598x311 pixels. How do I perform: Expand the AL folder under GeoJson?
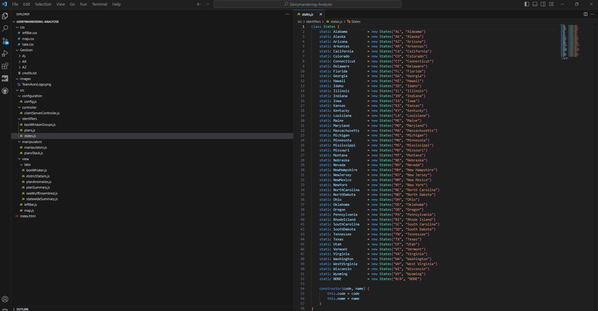coord(24,56)
